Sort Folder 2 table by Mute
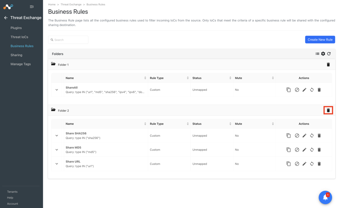 point(273,124)
